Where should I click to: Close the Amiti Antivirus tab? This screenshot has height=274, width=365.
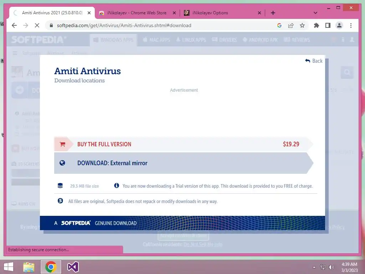point(89,13)
